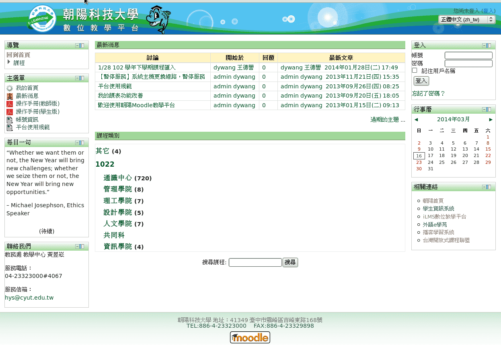Open 平台使用規範 in the main menu
Viewport: 501px width, 347px height.
point(33,127)
